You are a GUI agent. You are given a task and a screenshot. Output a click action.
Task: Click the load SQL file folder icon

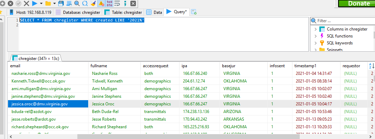pos(48,3)
